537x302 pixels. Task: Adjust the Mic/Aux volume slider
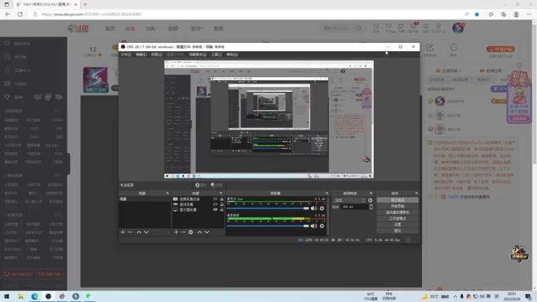(268, 208)
